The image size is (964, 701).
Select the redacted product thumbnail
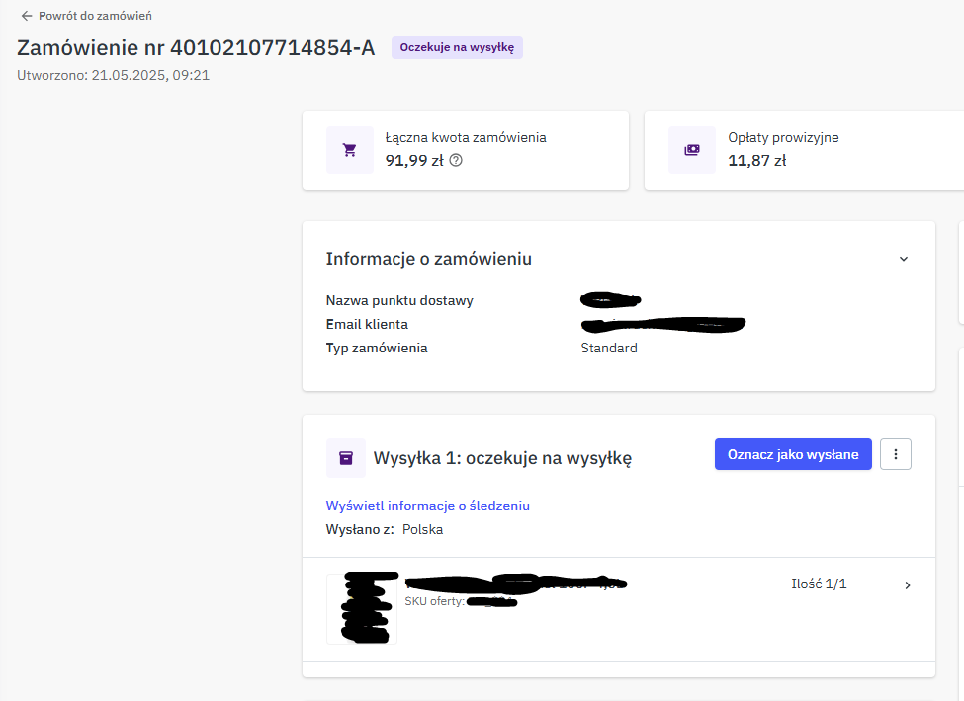point(362,608)
